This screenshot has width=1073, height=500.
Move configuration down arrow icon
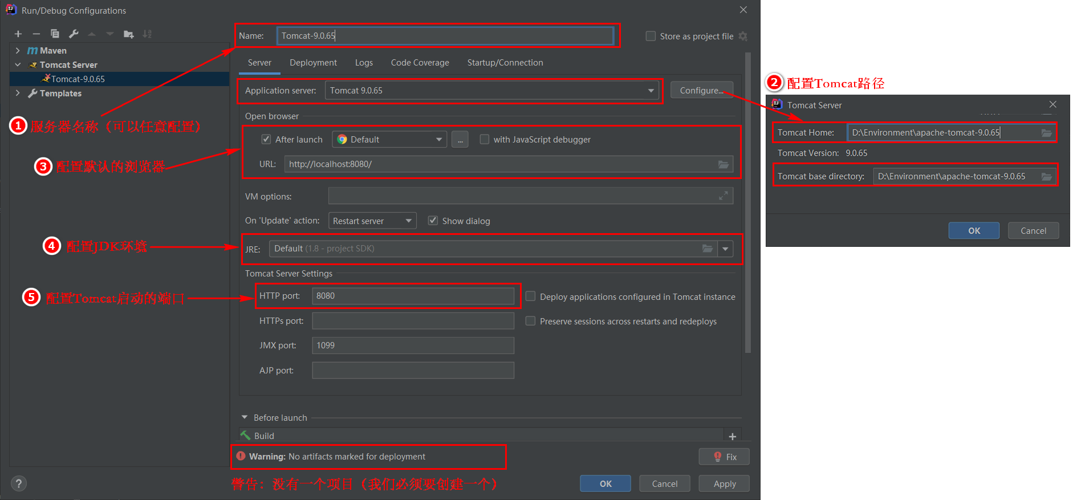pyautogui.click(x=110, y=34)
